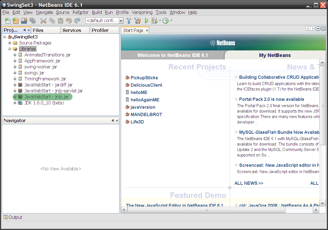Viewport: 328px width, 230px height.
Task: Click the Open Project toolbar icon
Action: pos(24,21)
